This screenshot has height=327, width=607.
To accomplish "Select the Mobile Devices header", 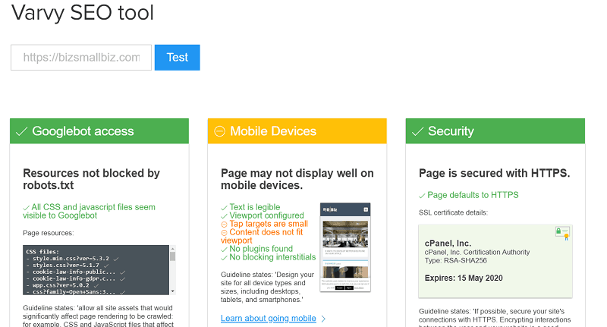I will pyautogui.click(x=297, y=131).
